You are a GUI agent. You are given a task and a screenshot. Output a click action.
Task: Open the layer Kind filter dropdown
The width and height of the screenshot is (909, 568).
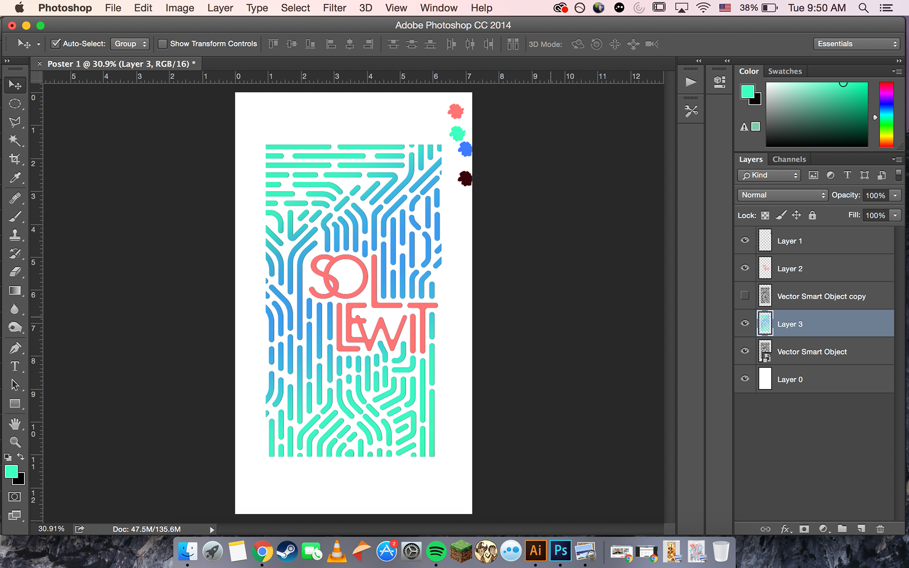click(x=769, y=175)
